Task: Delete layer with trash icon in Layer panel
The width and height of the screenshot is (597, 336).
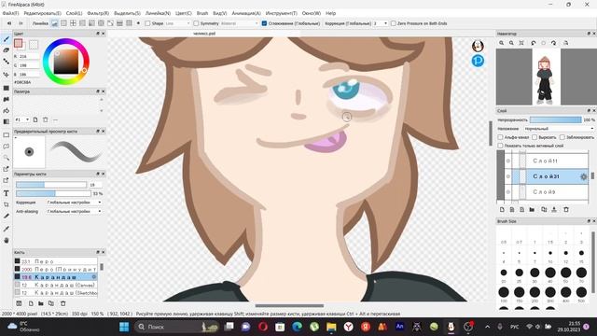Action: point(566,209)
